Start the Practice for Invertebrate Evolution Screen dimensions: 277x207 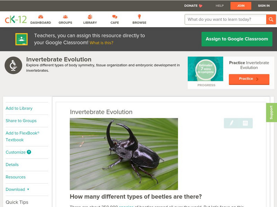(x=249, y=79)
